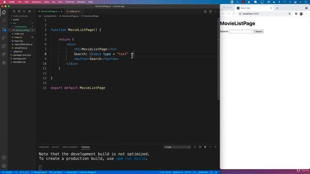
Task: Open the Terminal menu
Action: [x=70, y=2]
